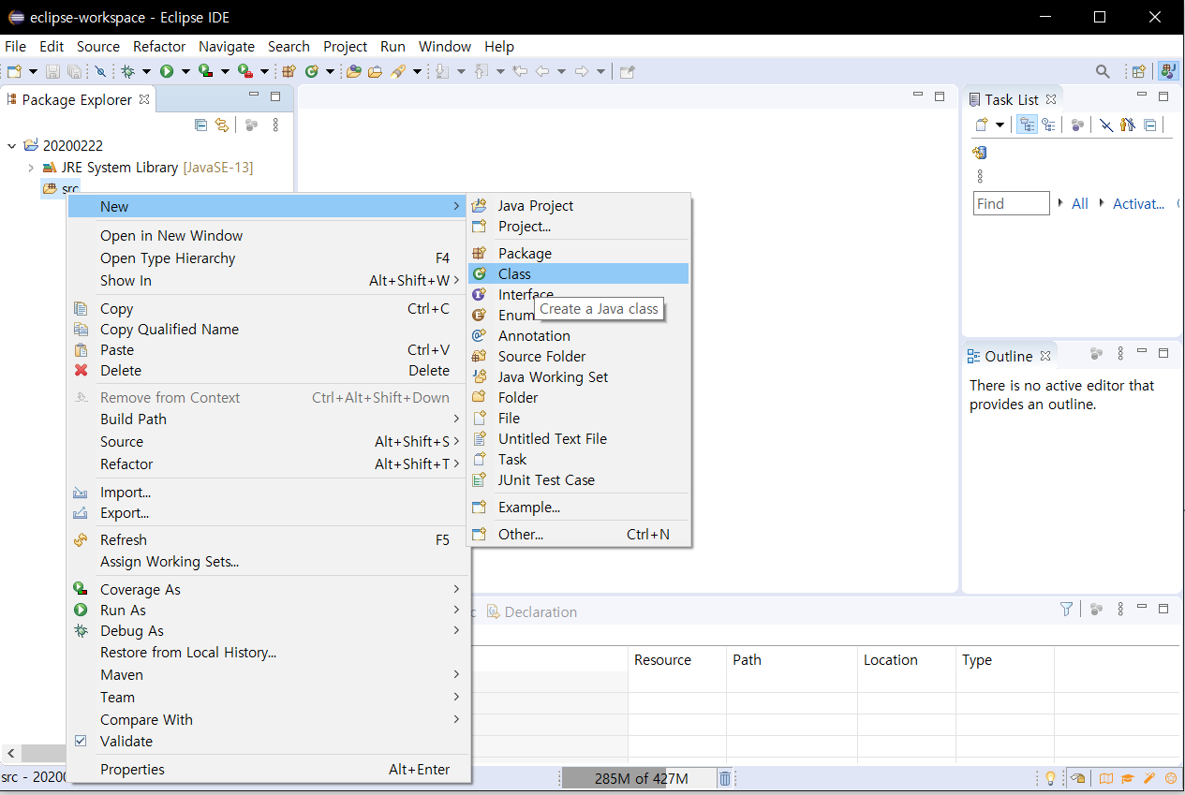Viewport: 1185px width, 795px height.
Task: Click Import... in the context menu
Action: click(267, 492)
